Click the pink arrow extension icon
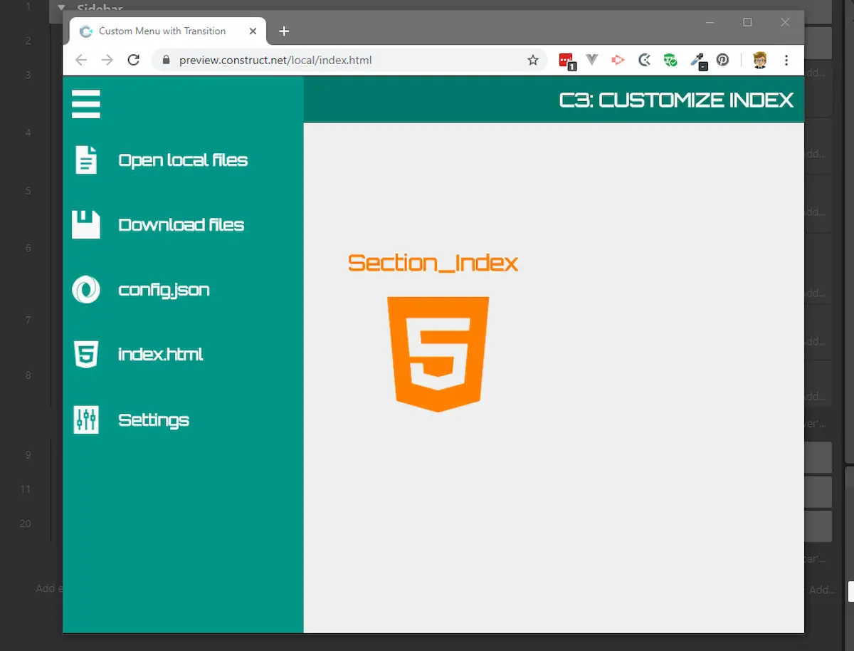 tap(618, 60)
